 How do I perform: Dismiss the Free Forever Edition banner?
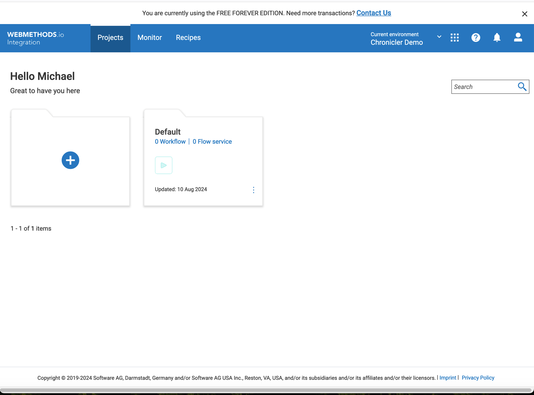pyautogui.click(x=524, y=14)
